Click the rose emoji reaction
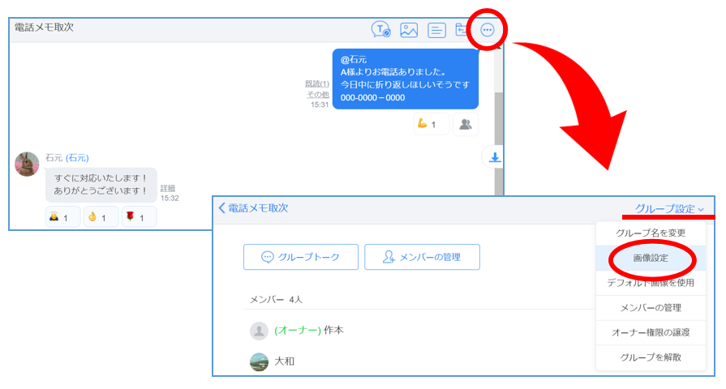This screenshot has width=726, height=389. pos(139,217)
